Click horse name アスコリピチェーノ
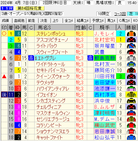Viewport: 138px width, 141px height. coord(52,40)
